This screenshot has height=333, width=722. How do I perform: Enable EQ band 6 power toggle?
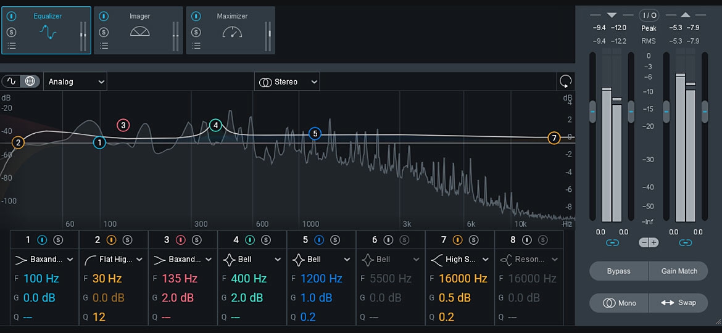[x=389, y=240]
